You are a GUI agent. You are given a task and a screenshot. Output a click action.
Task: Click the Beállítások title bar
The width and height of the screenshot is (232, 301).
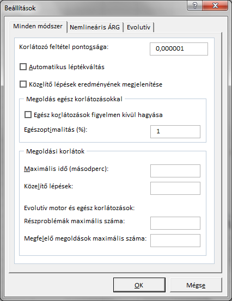[x=94, y=8]
